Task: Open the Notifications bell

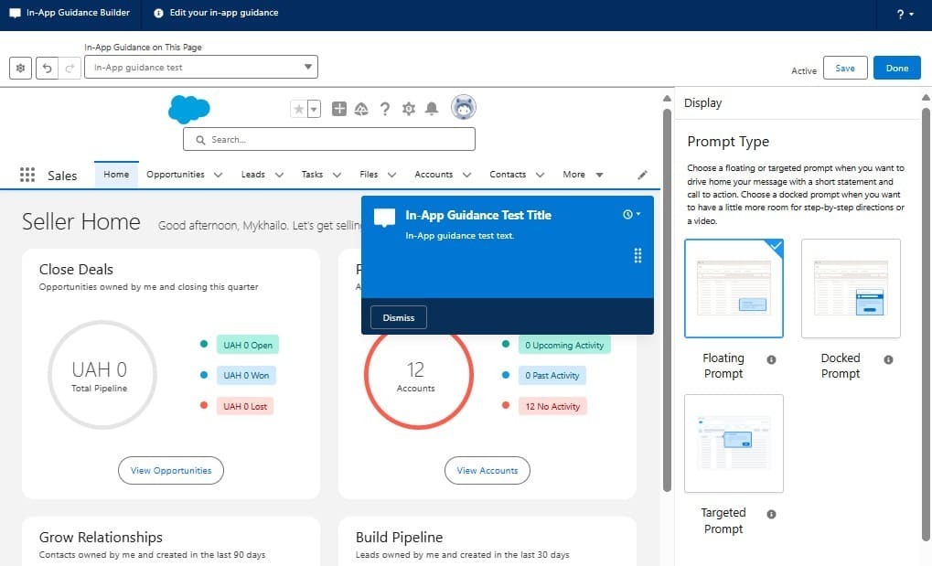Action: tap(432, 109)
